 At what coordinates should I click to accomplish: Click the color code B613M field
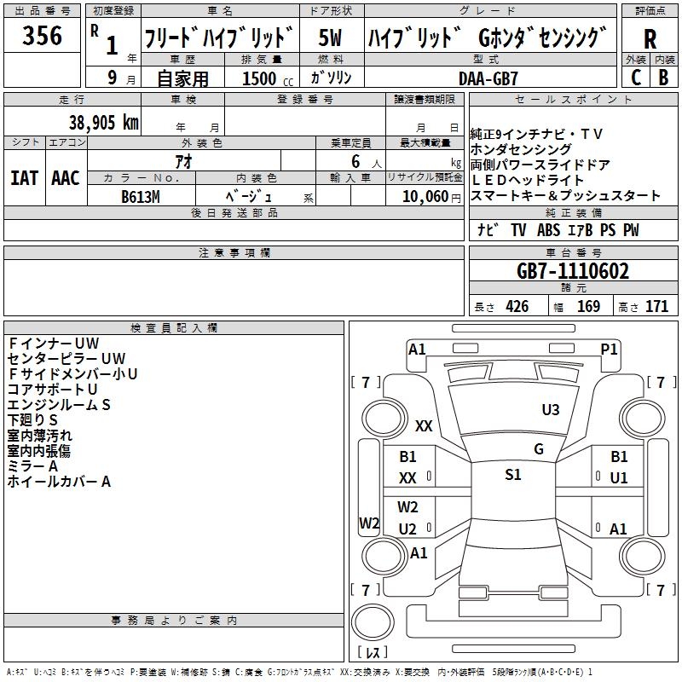(x=142, y=197)
